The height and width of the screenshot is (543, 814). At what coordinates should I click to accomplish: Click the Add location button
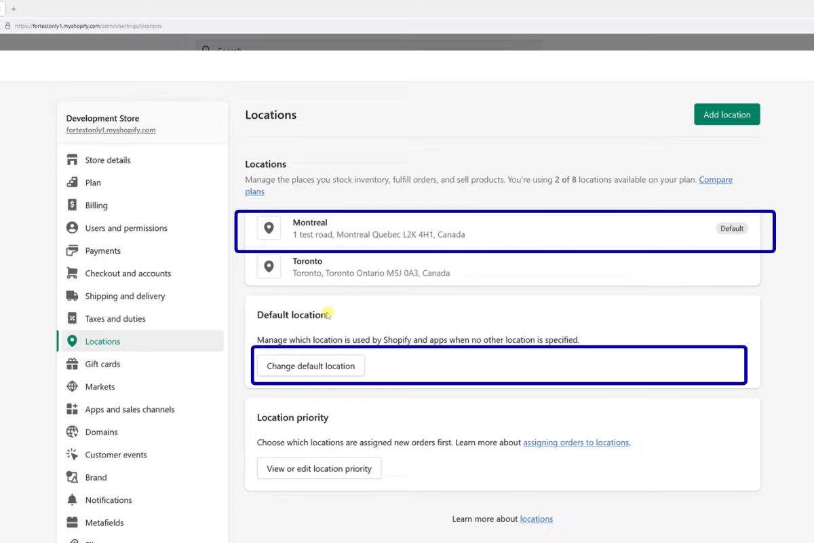tap(726, 115)
